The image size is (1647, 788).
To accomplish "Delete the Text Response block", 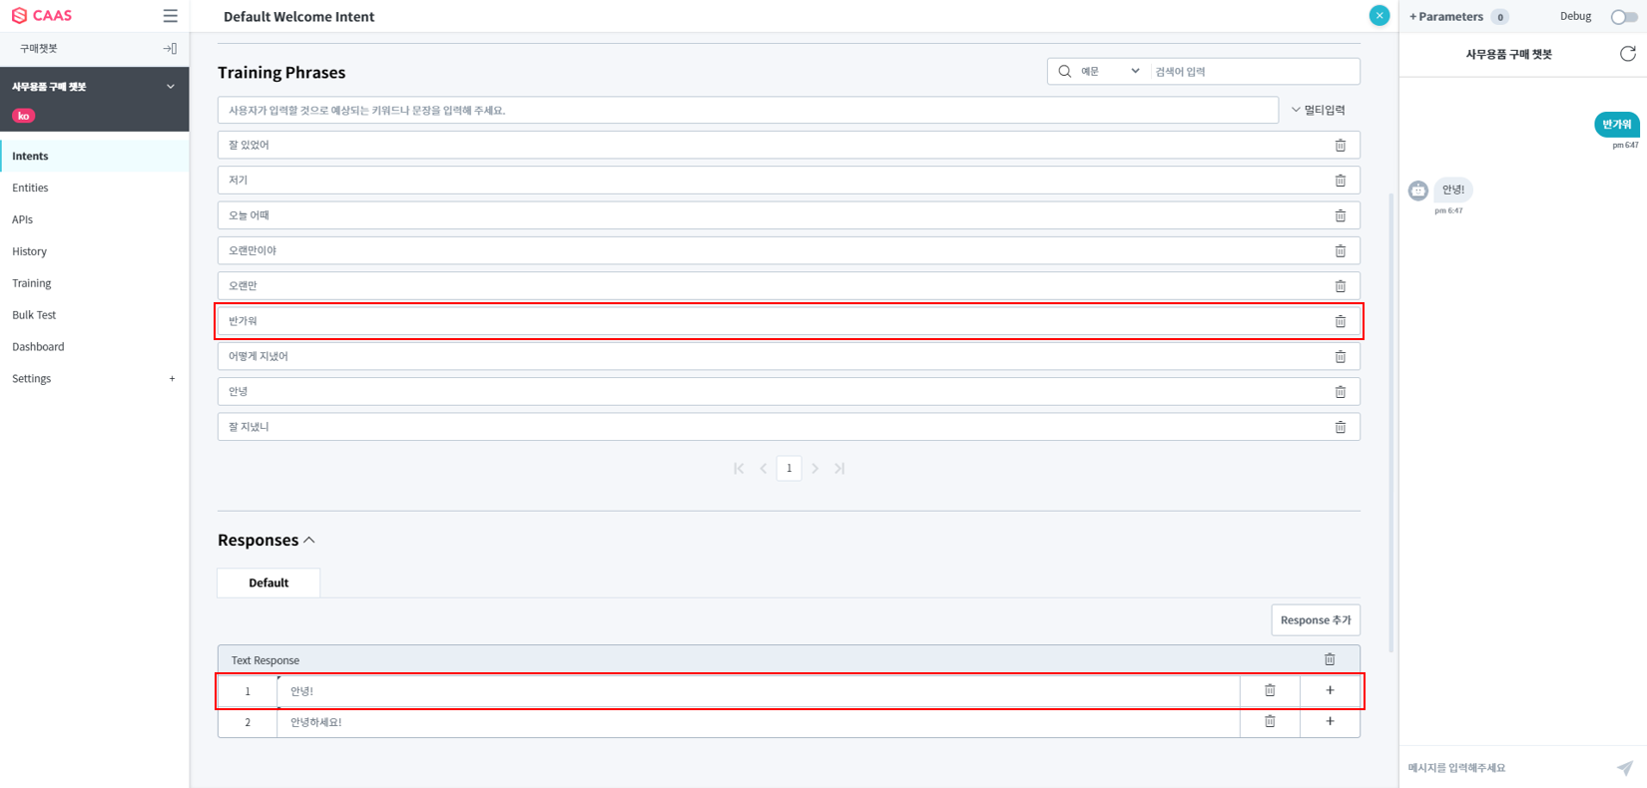I will tap(1329, 659).
